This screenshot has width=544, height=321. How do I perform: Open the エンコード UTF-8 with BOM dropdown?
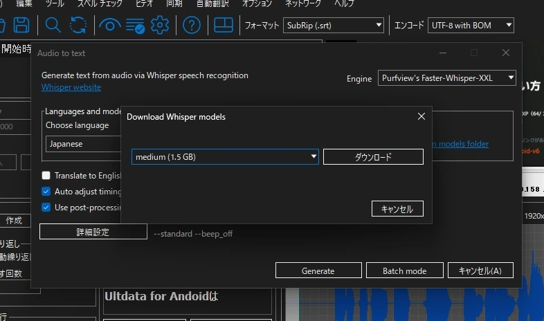point(471,26)
